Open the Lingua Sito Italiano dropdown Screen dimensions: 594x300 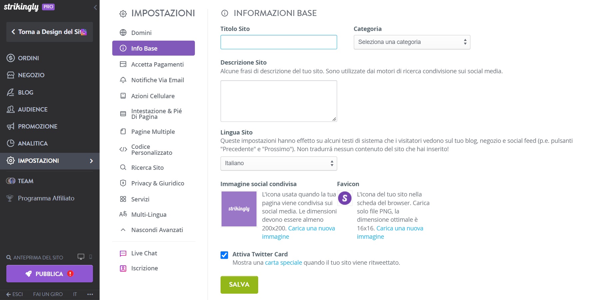(279, 163)
